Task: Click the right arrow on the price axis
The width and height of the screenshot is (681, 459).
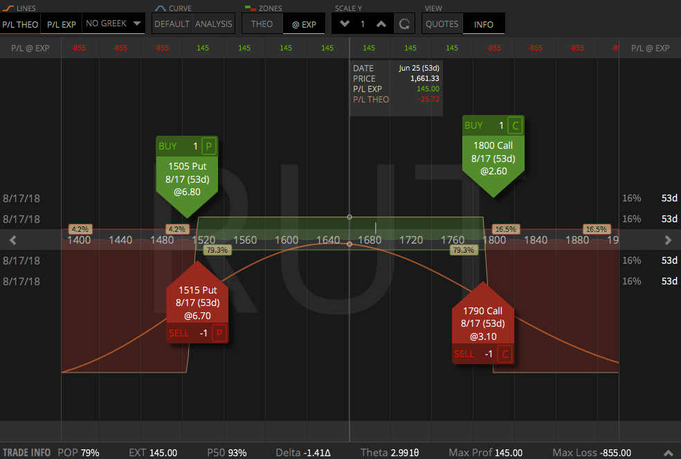Action: click(668, 240)
